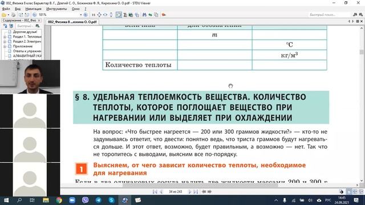The image size is (365, 205).
Task: Open the ? help menu
Action: point(86,9)
